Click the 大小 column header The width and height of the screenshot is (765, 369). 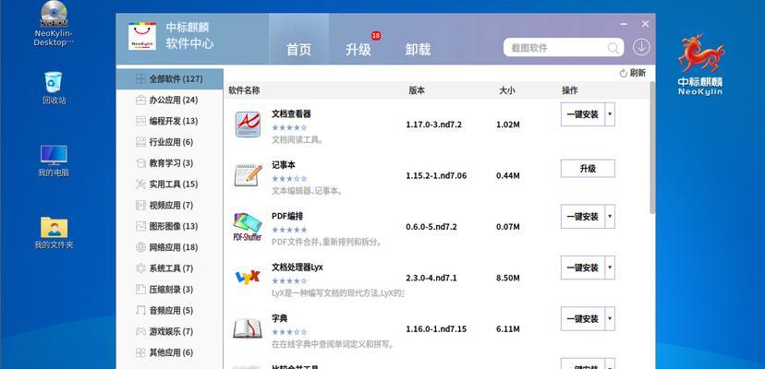tap(507, 90)
